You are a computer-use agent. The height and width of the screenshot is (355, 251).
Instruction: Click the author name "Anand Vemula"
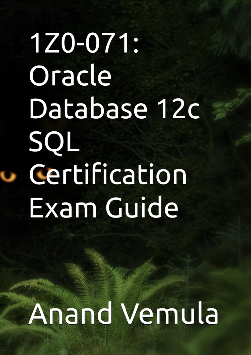click(x=123, y=313)
